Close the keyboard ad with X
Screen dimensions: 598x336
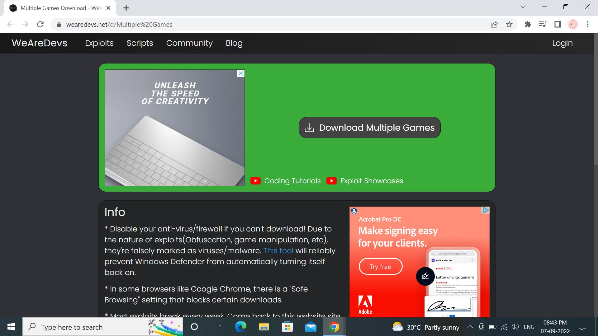point(241,73)
